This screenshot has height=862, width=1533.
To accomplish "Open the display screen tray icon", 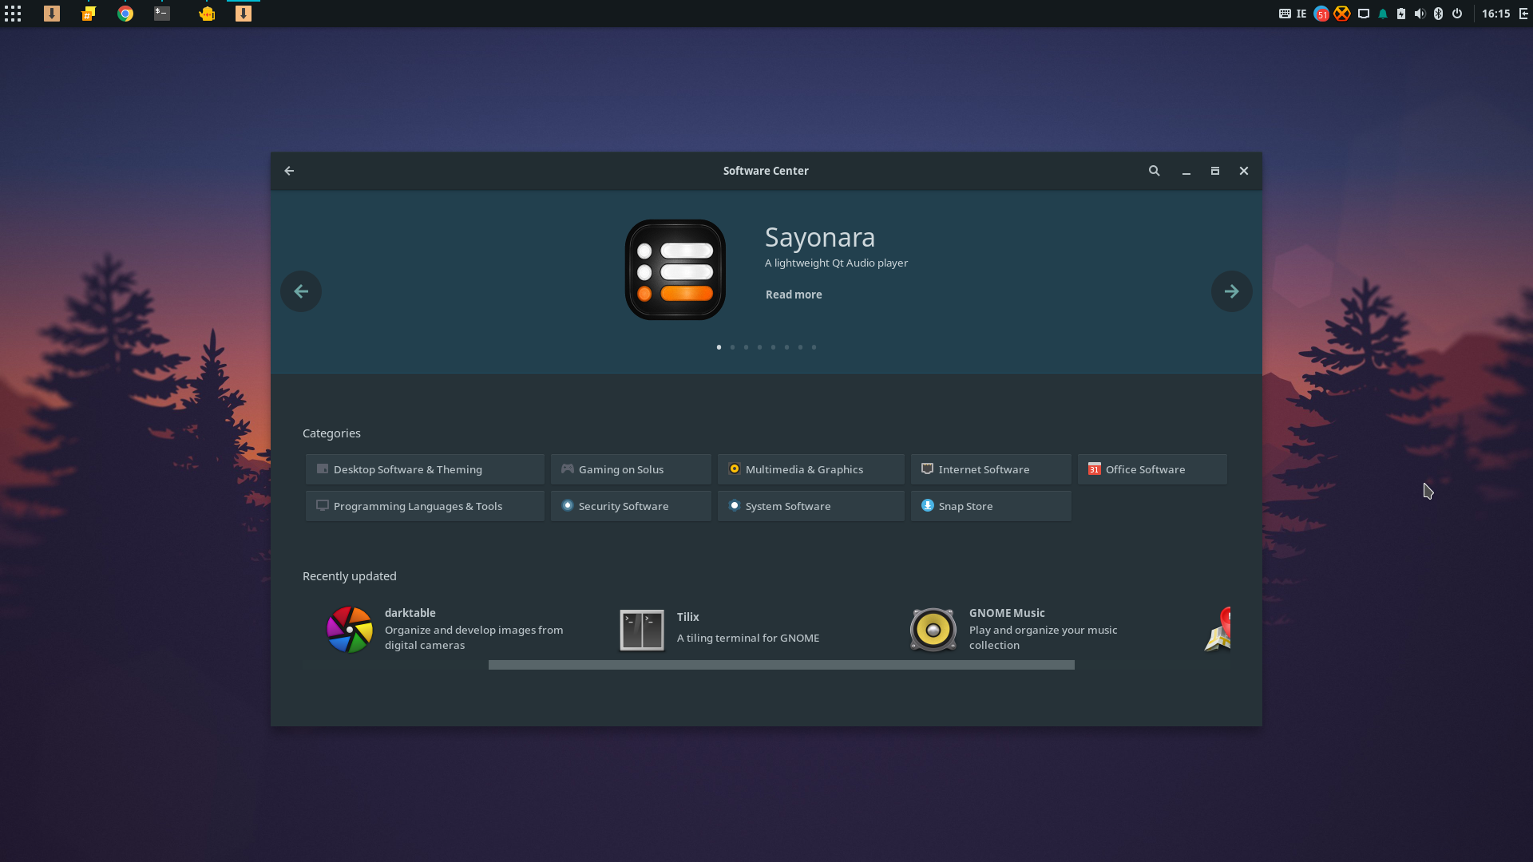I will (x=1364, y=14).
